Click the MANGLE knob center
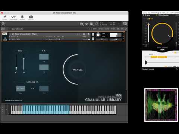Image resolution: width=179 pixels, height=134 pixels. pos(78,70)
